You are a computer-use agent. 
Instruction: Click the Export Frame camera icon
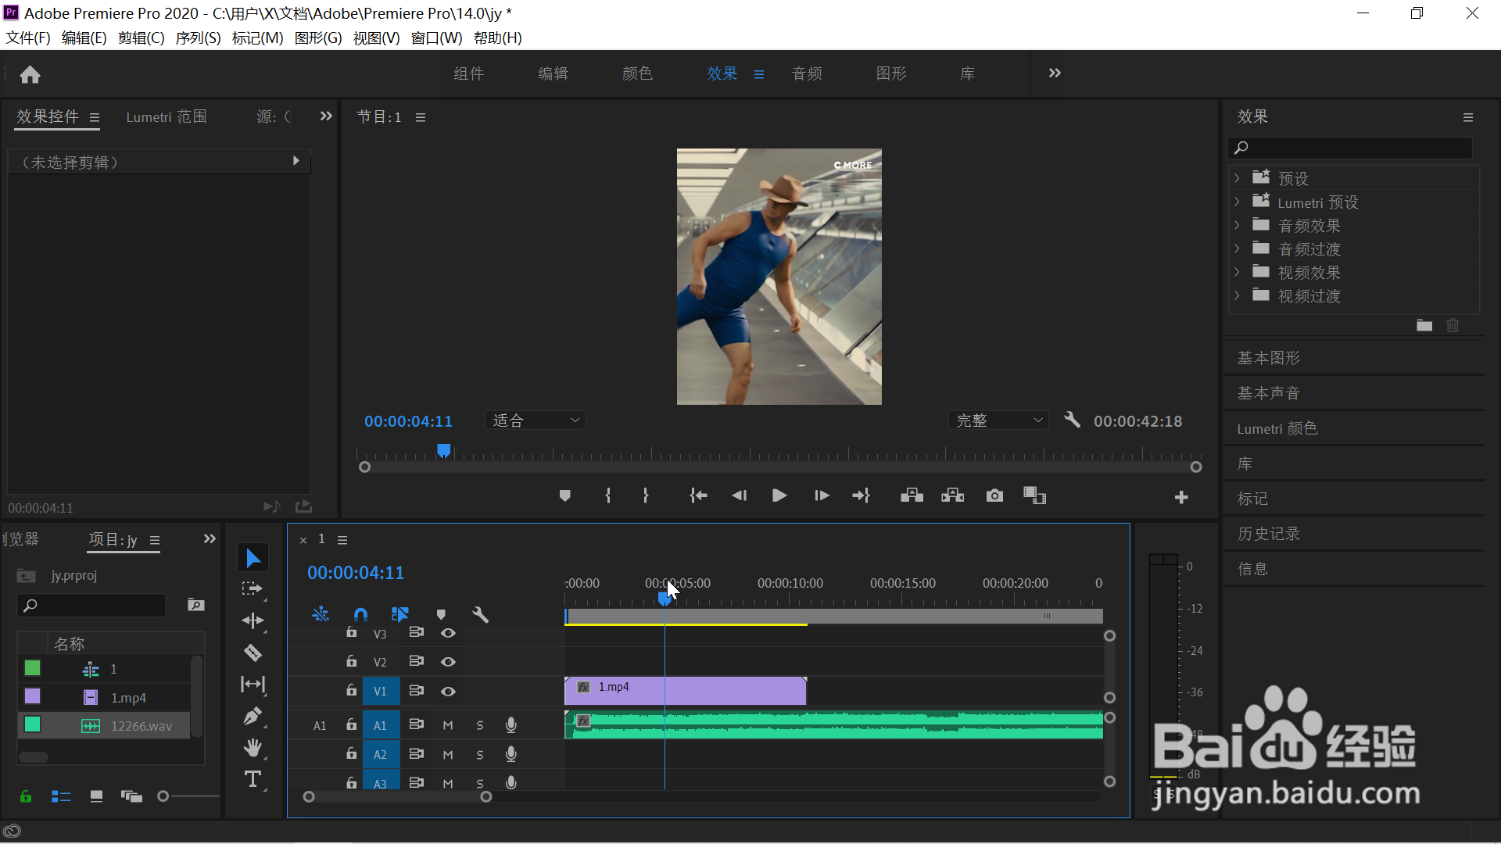point(994,495)
